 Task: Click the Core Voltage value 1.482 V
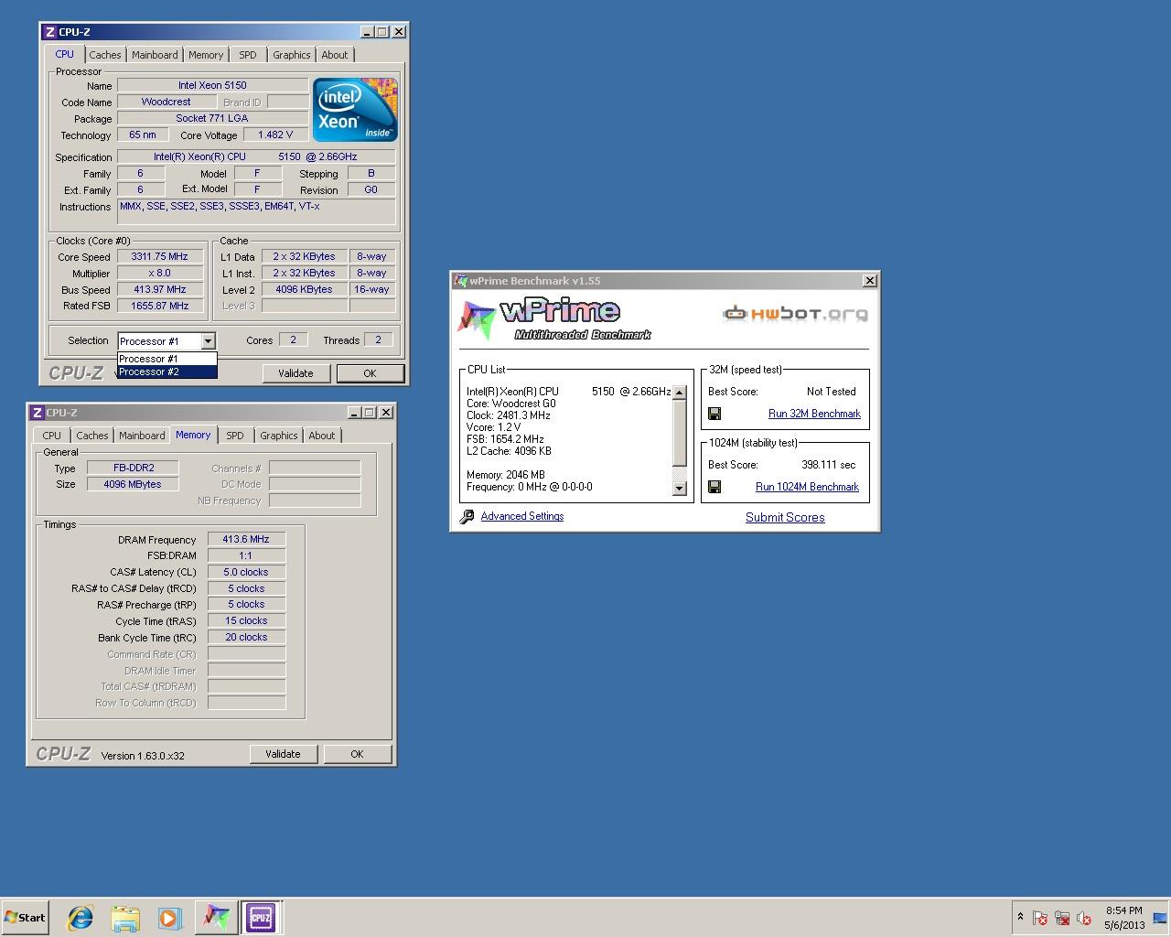click(275, 135)
